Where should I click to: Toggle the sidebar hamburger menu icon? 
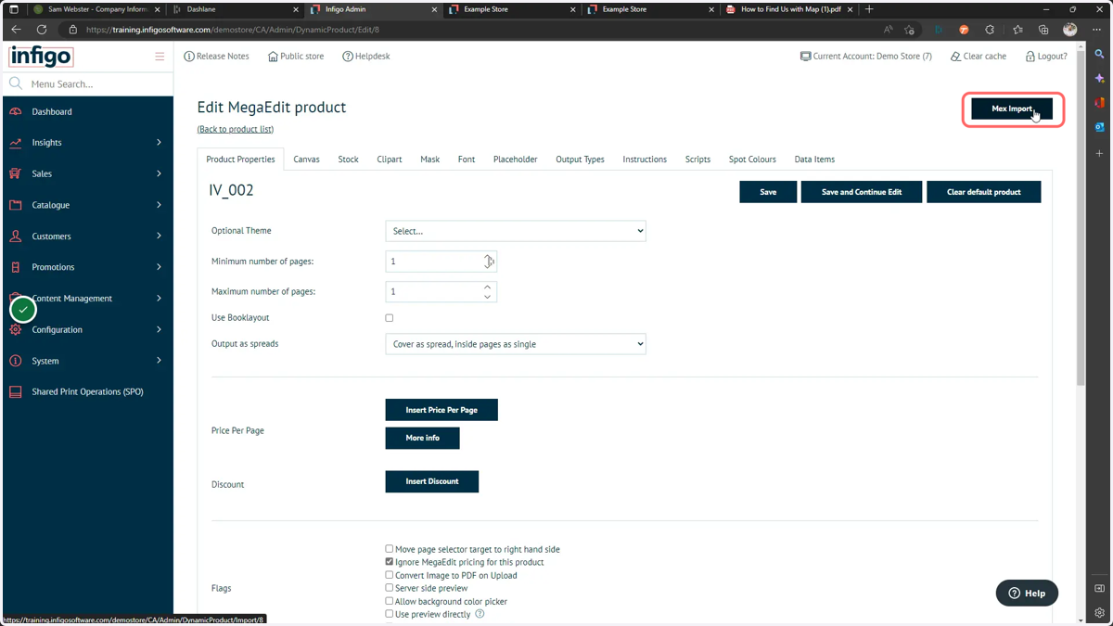[x=160, y=57]
